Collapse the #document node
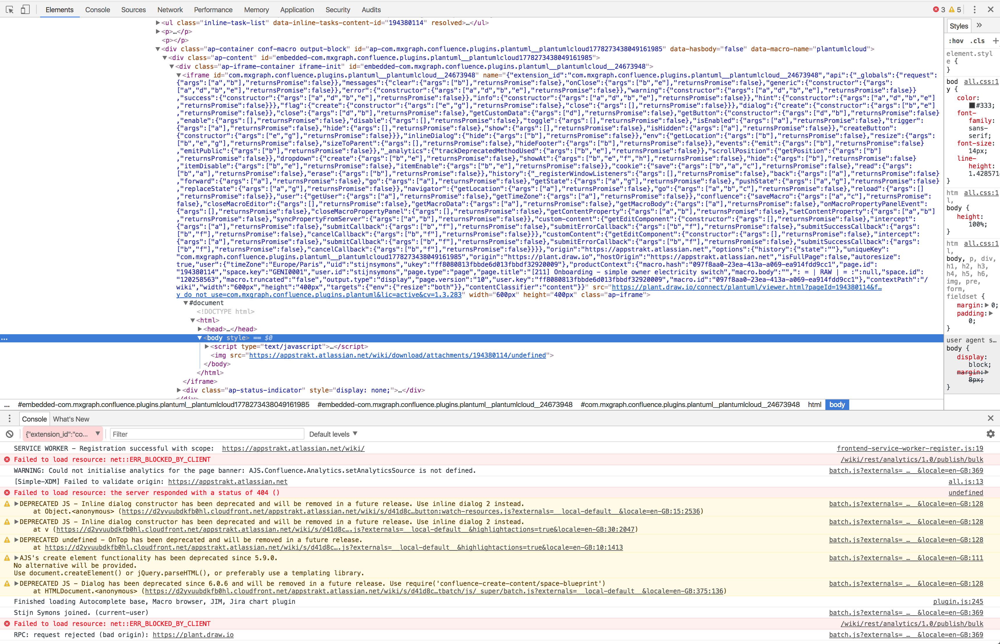 pyautogui.click(x=186, y=303)
